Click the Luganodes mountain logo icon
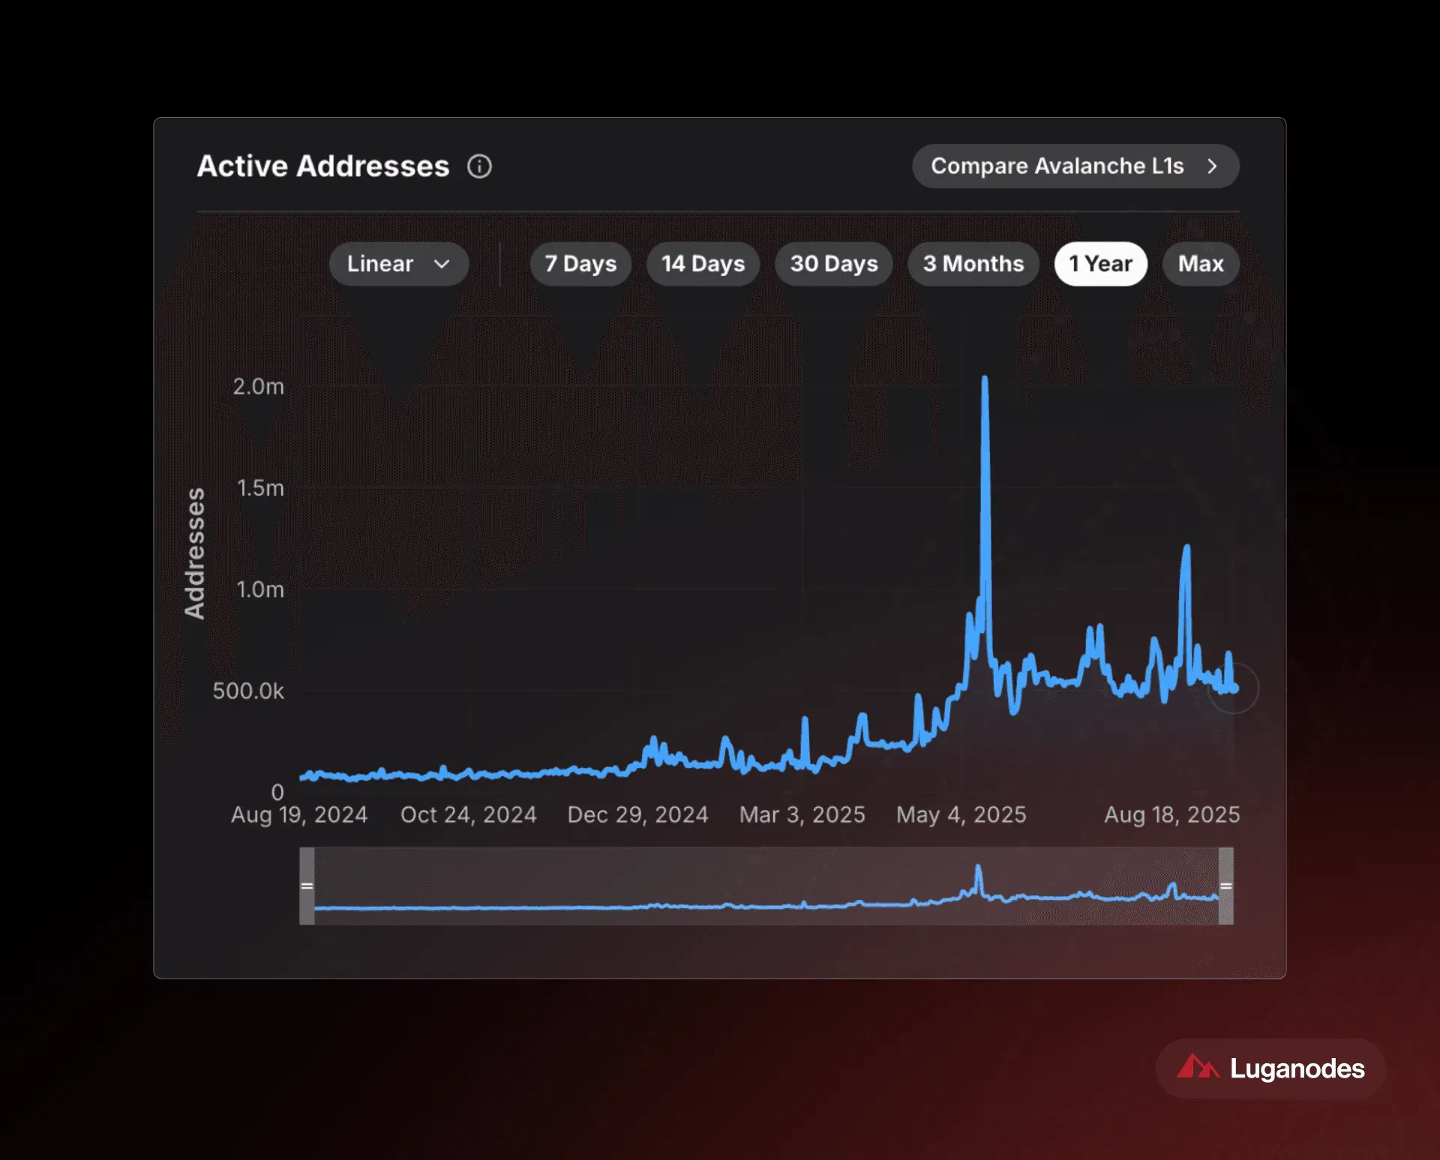Screen dimensions: 1440x1160 (x=1198, y=1067)
